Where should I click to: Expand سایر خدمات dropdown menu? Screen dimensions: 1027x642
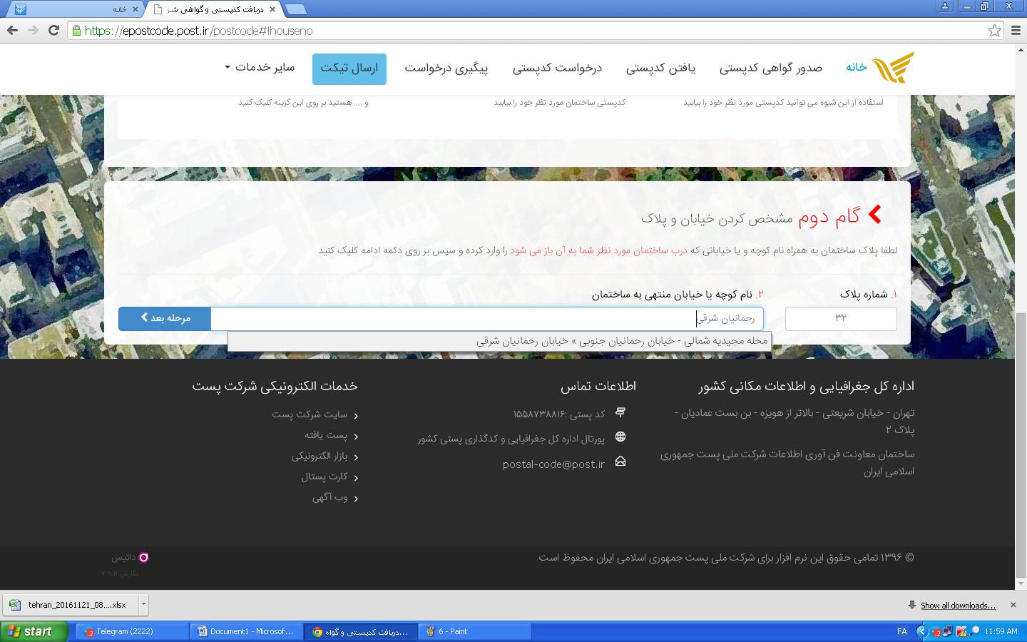[x=260, y=67]
